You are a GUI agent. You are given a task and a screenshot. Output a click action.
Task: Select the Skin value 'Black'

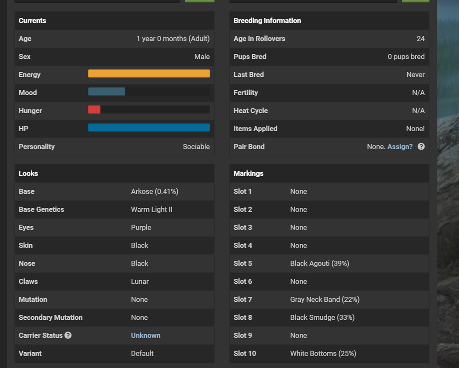coord(139,246)
